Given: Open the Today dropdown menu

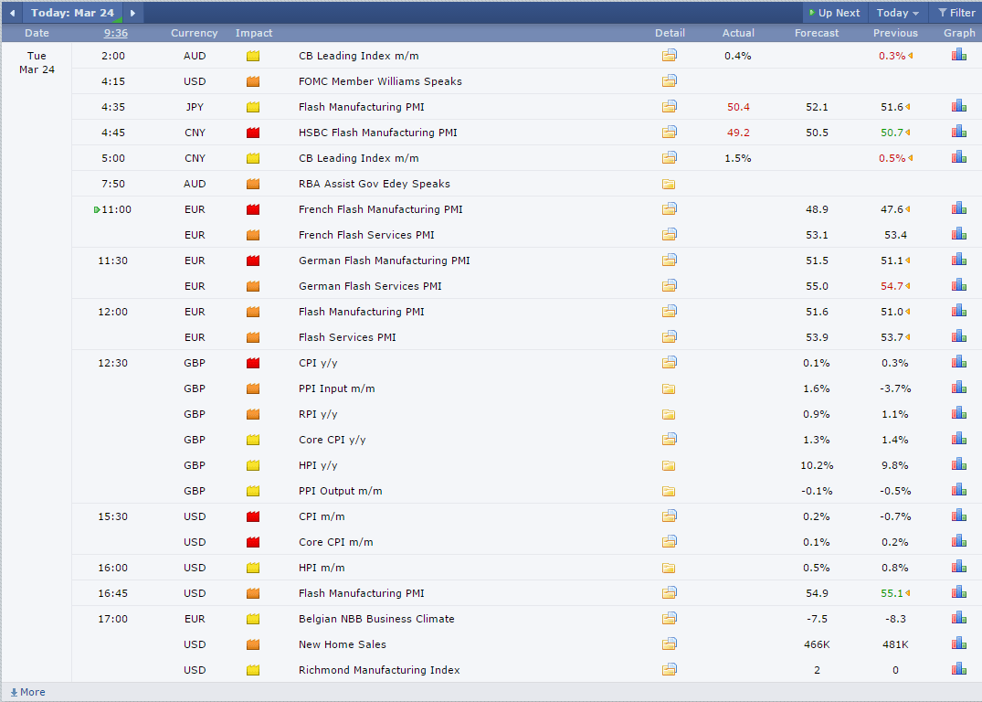Looking at the screenshot, I should 897,13.
